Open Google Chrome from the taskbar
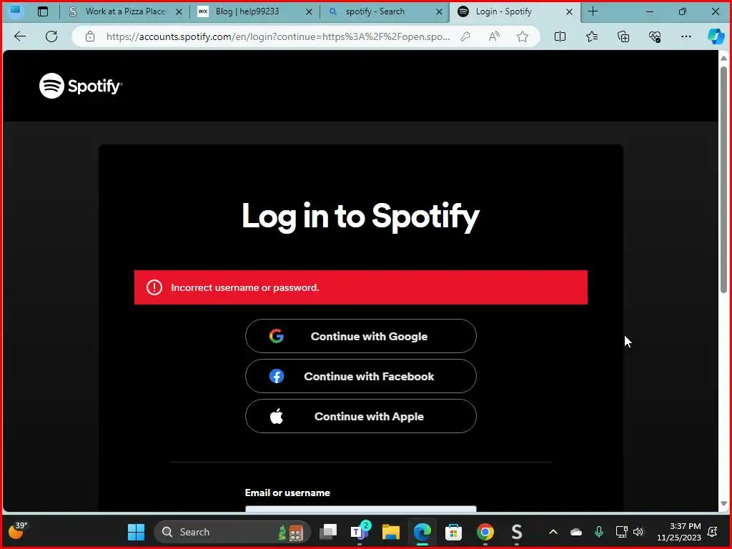732x549 pixels. (x=485, y=532)
